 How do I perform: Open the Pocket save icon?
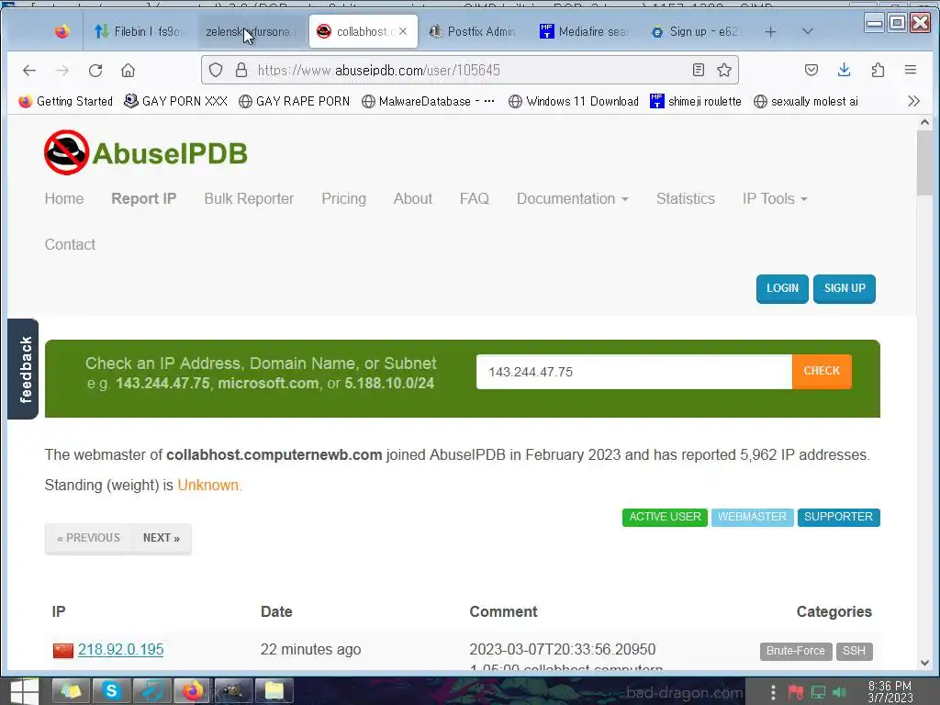click(x=811, y=70)
